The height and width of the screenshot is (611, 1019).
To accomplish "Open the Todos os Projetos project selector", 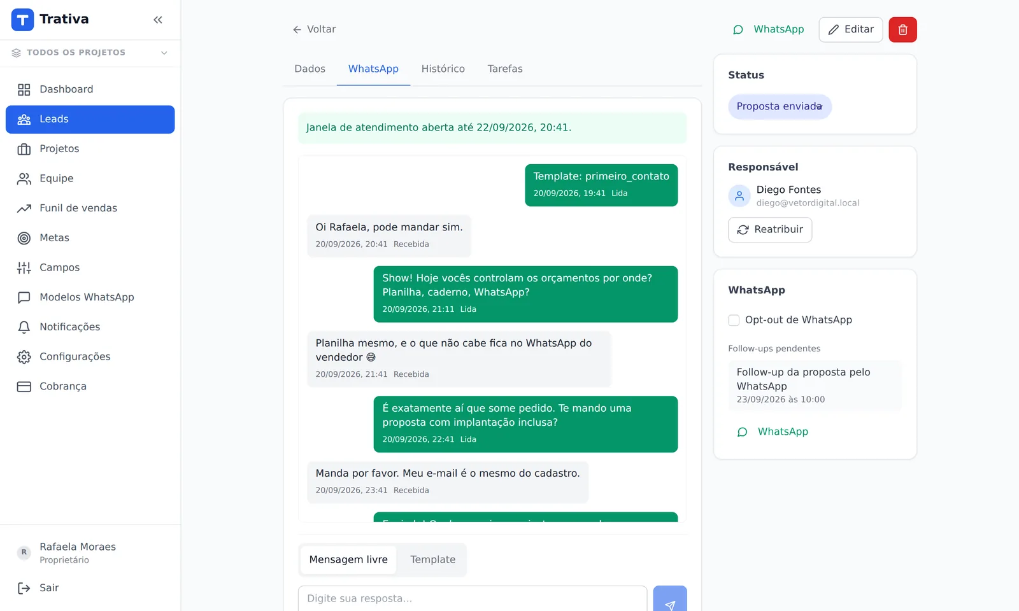I will 90,53.
